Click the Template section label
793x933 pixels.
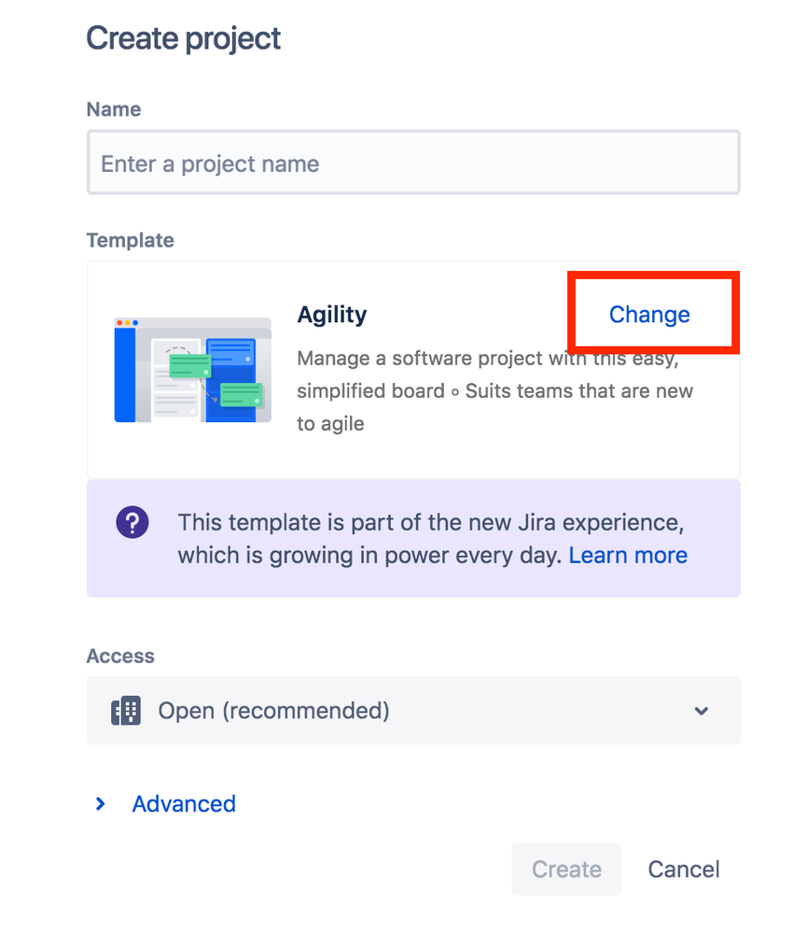click(130, 240)
